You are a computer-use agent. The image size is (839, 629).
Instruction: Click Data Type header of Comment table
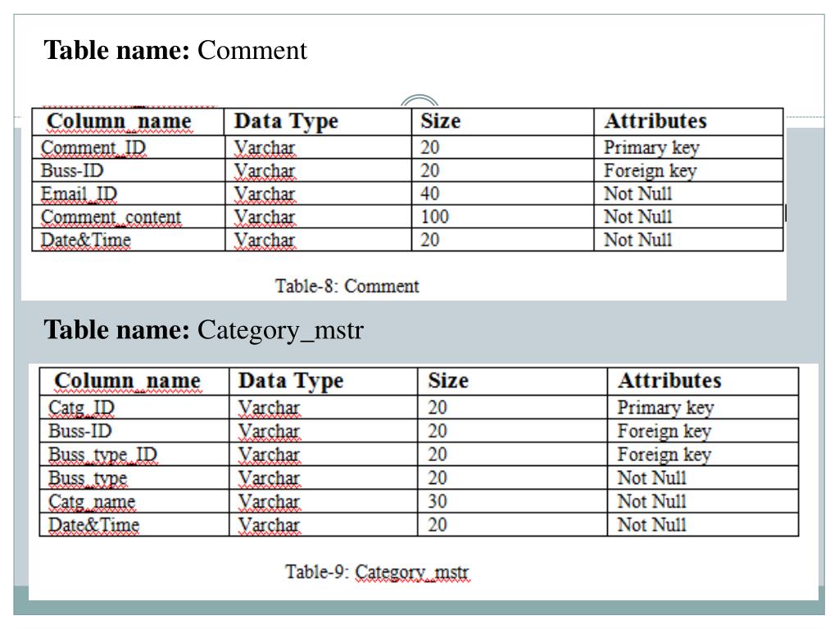pos(286,121)
